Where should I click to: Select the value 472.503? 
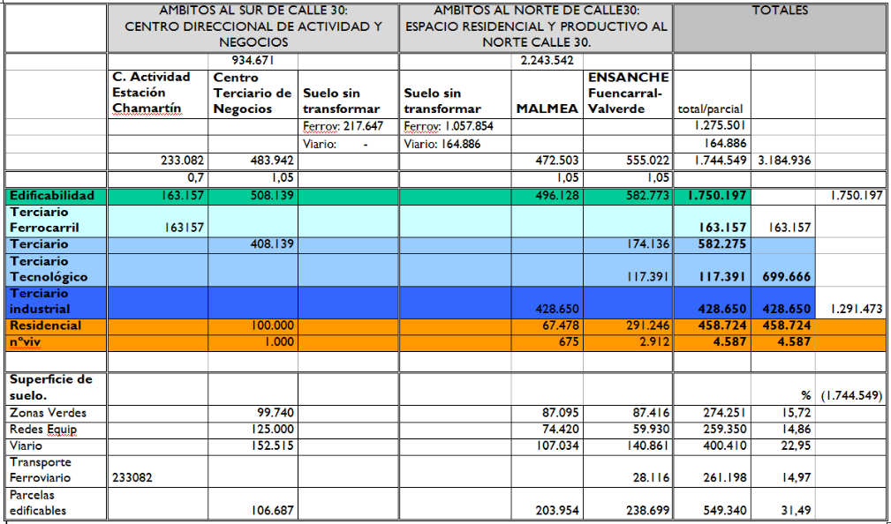click(x=557, y=161)
